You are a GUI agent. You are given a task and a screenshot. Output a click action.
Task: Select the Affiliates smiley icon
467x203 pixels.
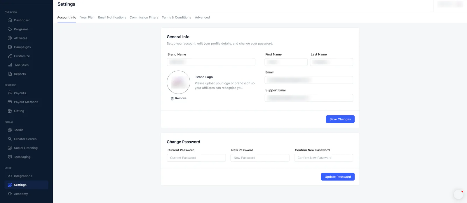pyautogui.click(x=10, y=38)
